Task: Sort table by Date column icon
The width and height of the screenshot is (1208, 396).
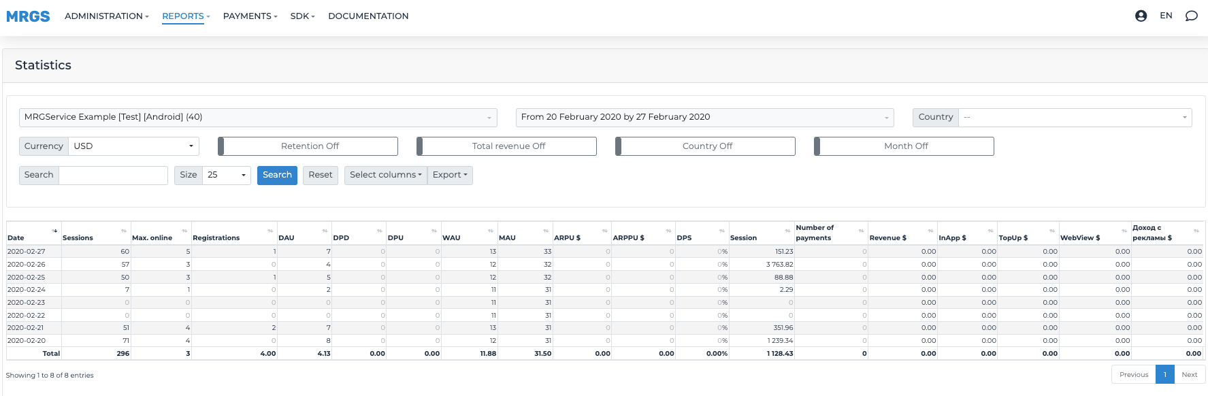Action: tap(54, 231)
